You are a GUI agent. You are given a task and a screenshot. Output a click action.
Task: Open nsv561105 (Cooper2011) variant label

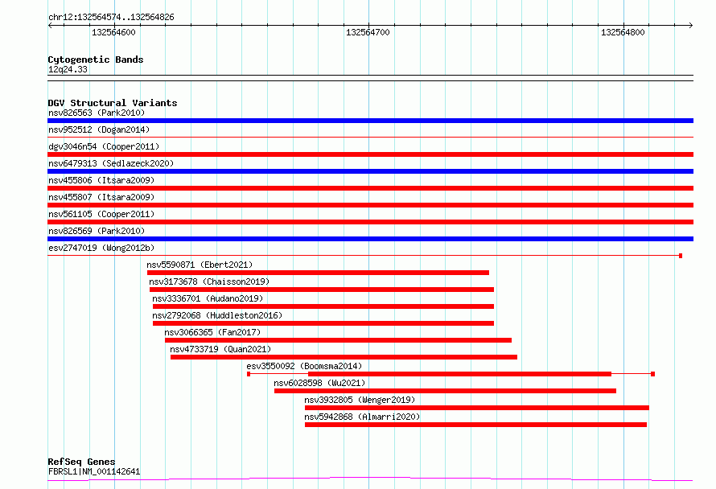pos(101,214)
